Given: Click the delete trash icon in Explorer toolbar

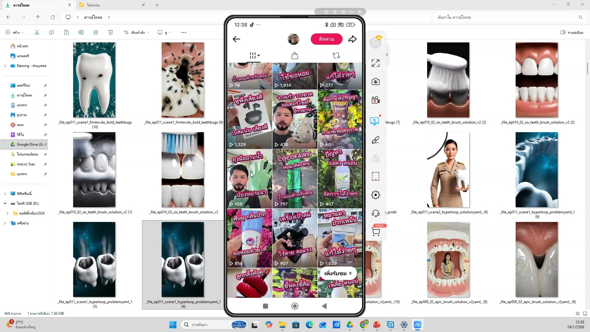Looking at the screenshot, I should pyautogui.click(x=111, y=33).
